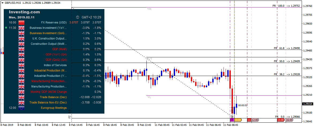314x128 pixels.
Task: Click the UK flag beside Industrial Production (M...
Action: tap(21, 70)
